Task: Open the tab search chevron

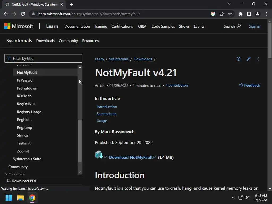Action: 229,4
